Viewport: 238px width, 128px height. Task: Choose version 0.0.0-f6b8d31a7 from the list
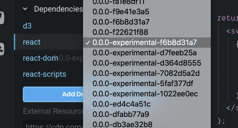click(121, 22)
